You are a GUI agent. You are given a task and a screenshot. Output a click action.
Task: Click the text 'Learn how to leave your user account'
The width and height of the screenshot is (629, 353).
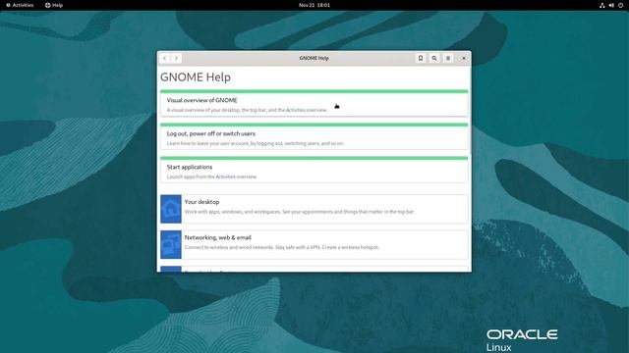tap(207, 143)
